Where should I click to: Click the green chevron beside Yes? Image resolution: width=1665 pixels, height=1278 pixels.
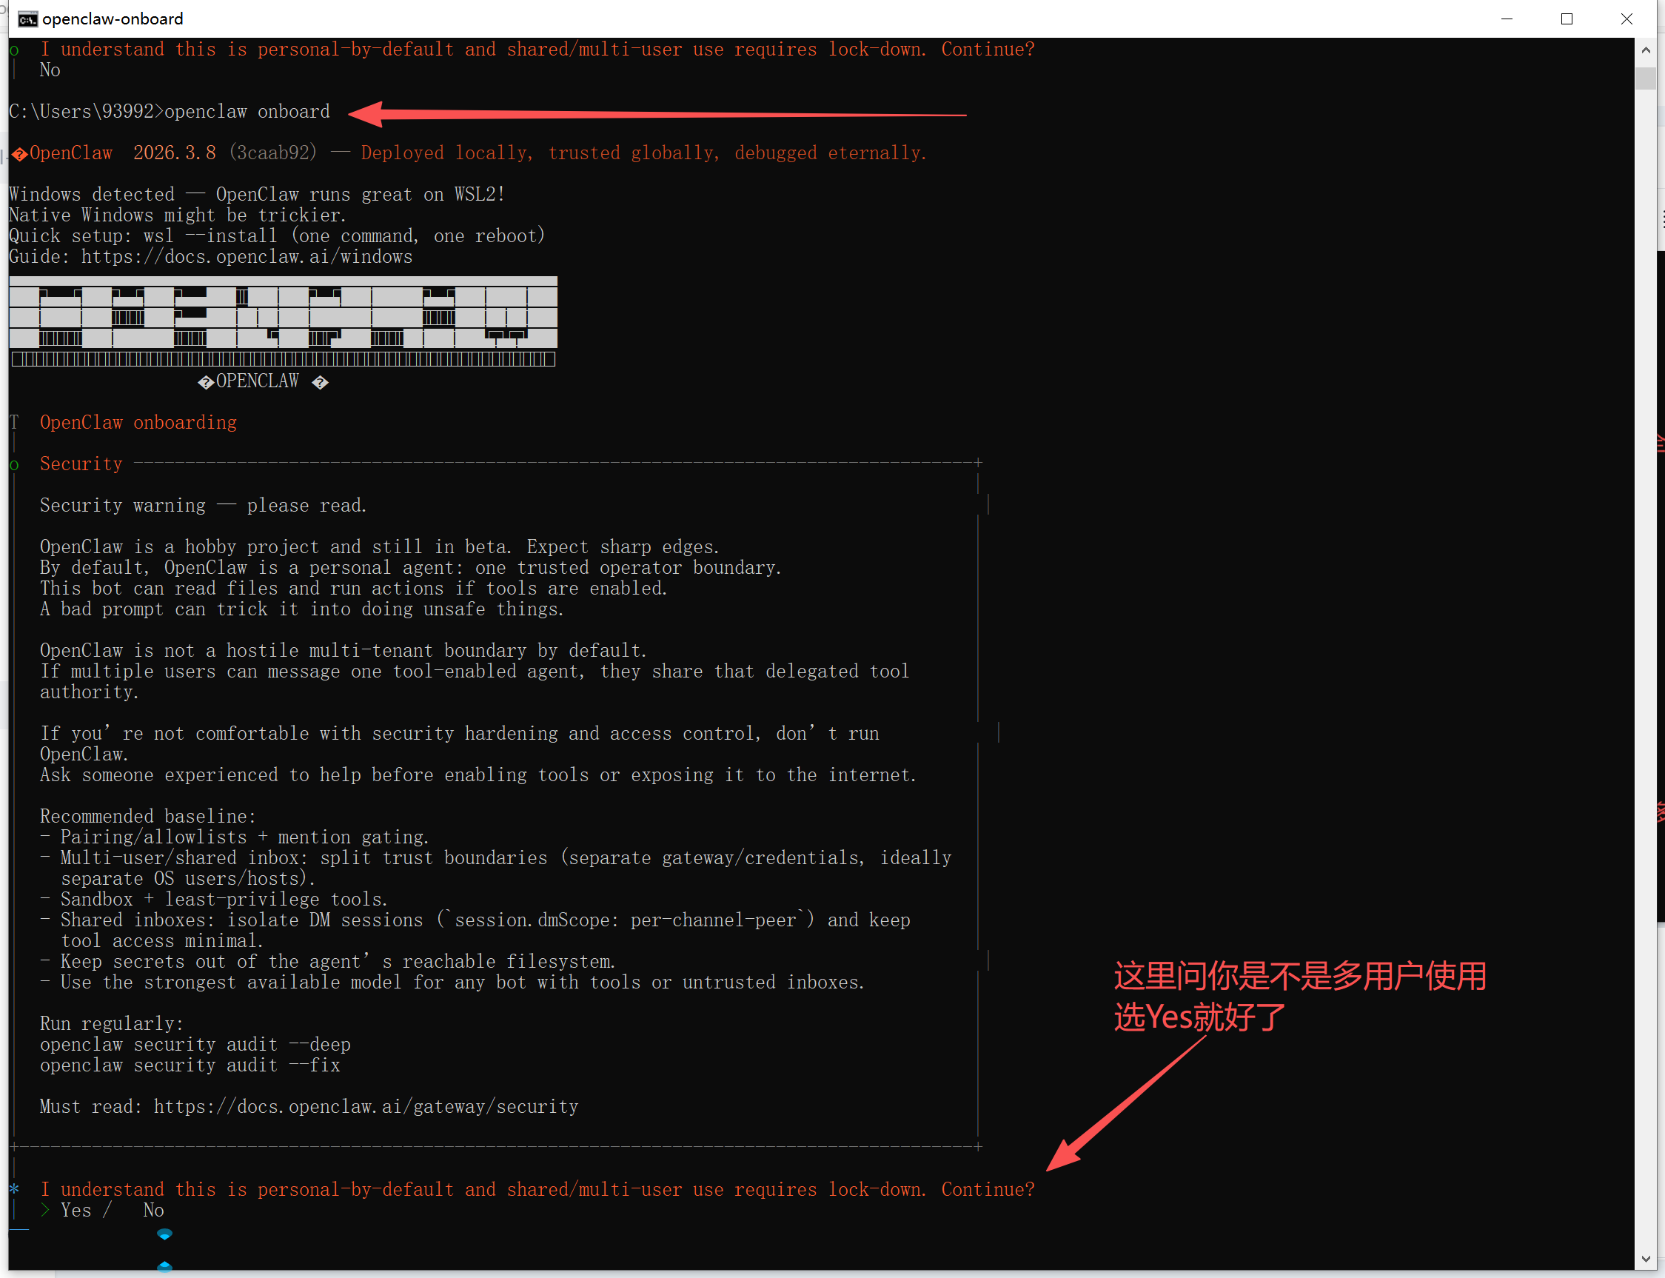[x=45, y=1211]
